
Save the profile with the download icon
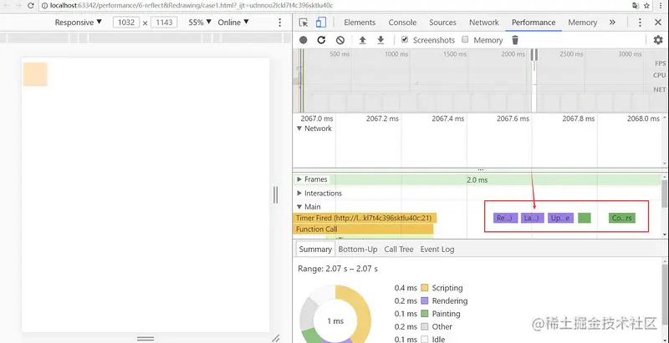tap(381, 40)
